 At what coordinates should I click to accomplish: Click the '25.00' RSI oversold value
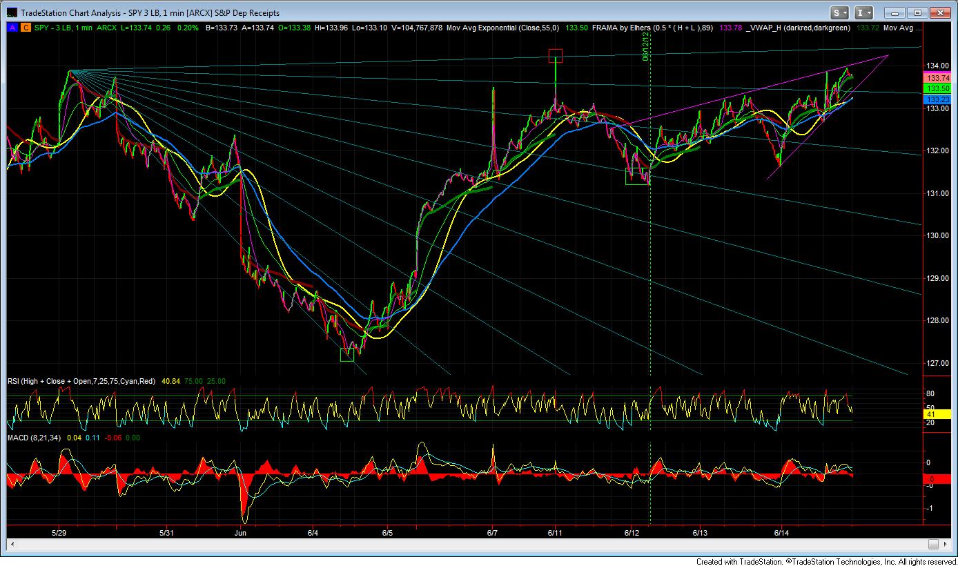point(217,381)
